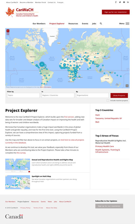Click red Sign up for our newsletter button
This screenshot has width=135, height=224.
pyautogui.click(x=116, y=12)
